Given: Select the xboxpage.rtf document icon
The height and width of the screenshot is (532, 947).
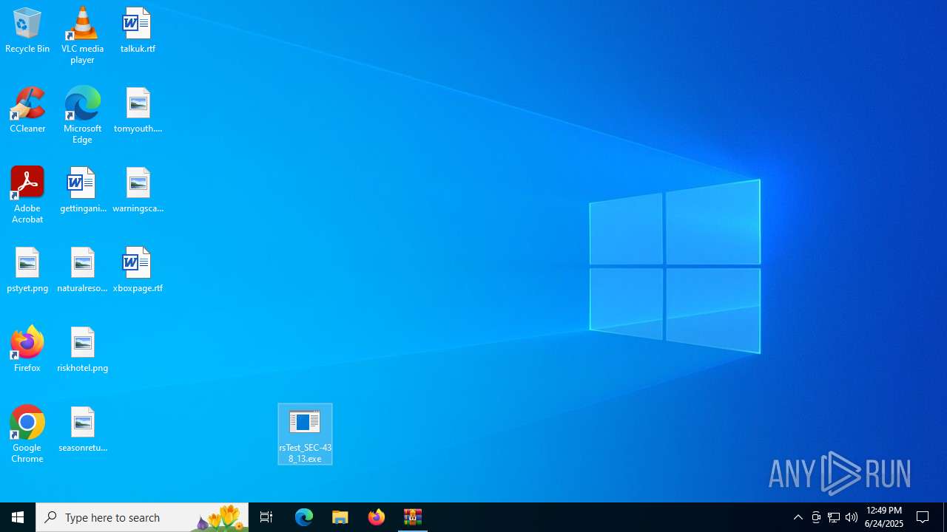Looking at the screenshot, I should tap(138, 270).
